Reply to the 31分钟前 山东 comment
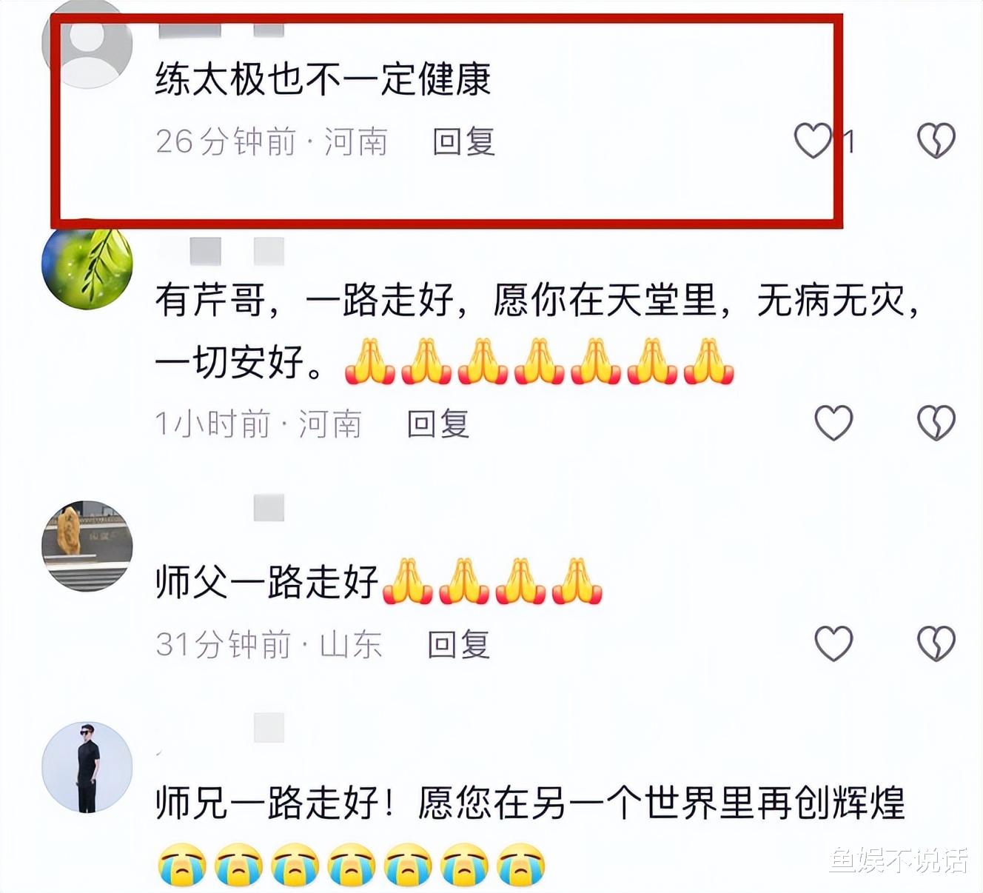This screenshot has width=983, height=893. (458, 644)
